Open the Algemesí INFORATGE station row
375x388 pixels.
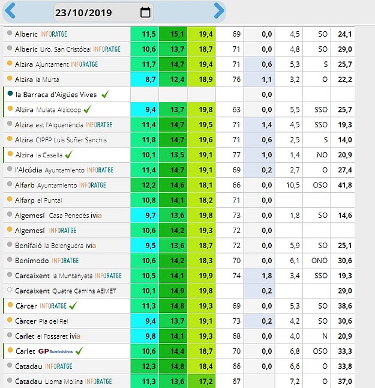tap(67, 231)
